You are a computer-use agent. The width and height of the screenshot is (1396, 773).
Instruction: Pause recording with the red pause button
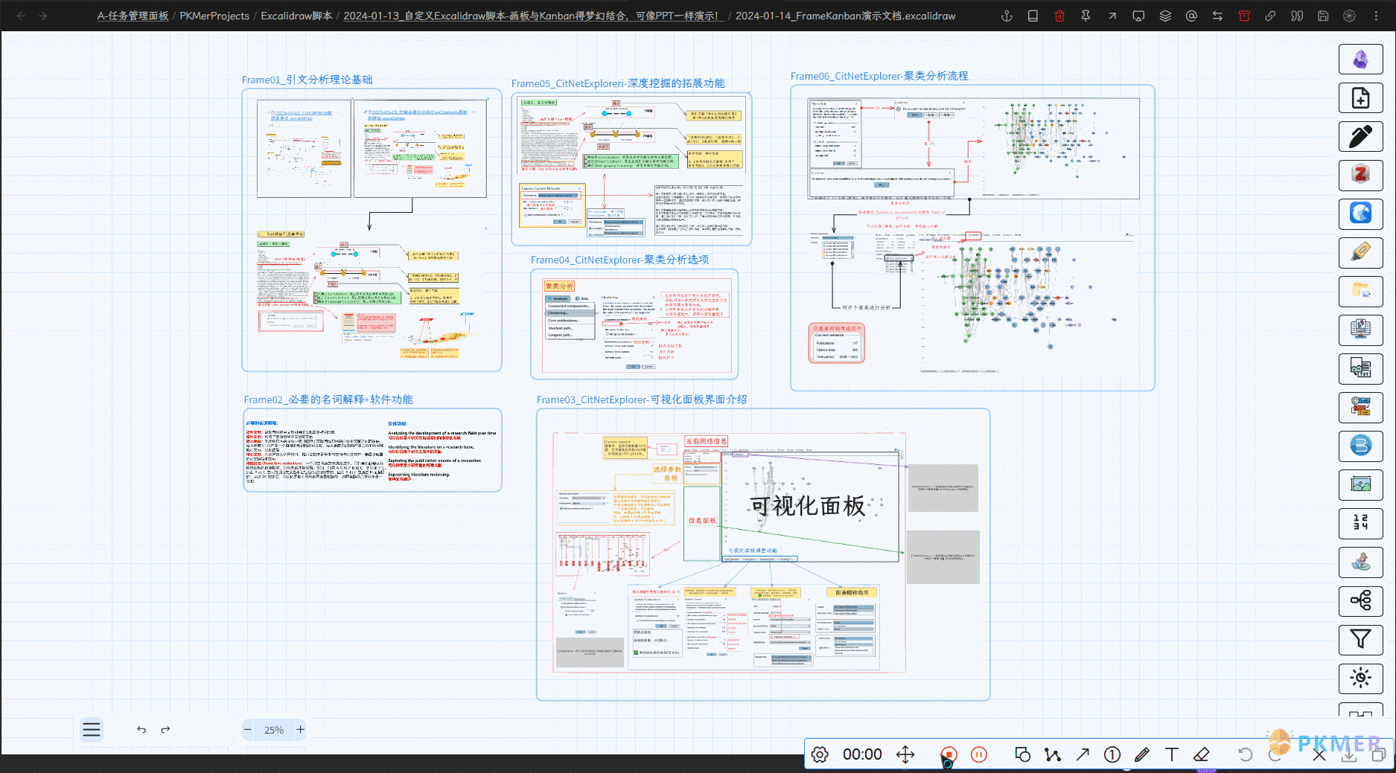[979, 754]
